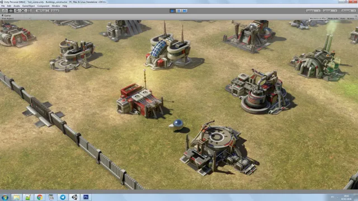
Task: Pause the running game
Action: click(178, 11)
